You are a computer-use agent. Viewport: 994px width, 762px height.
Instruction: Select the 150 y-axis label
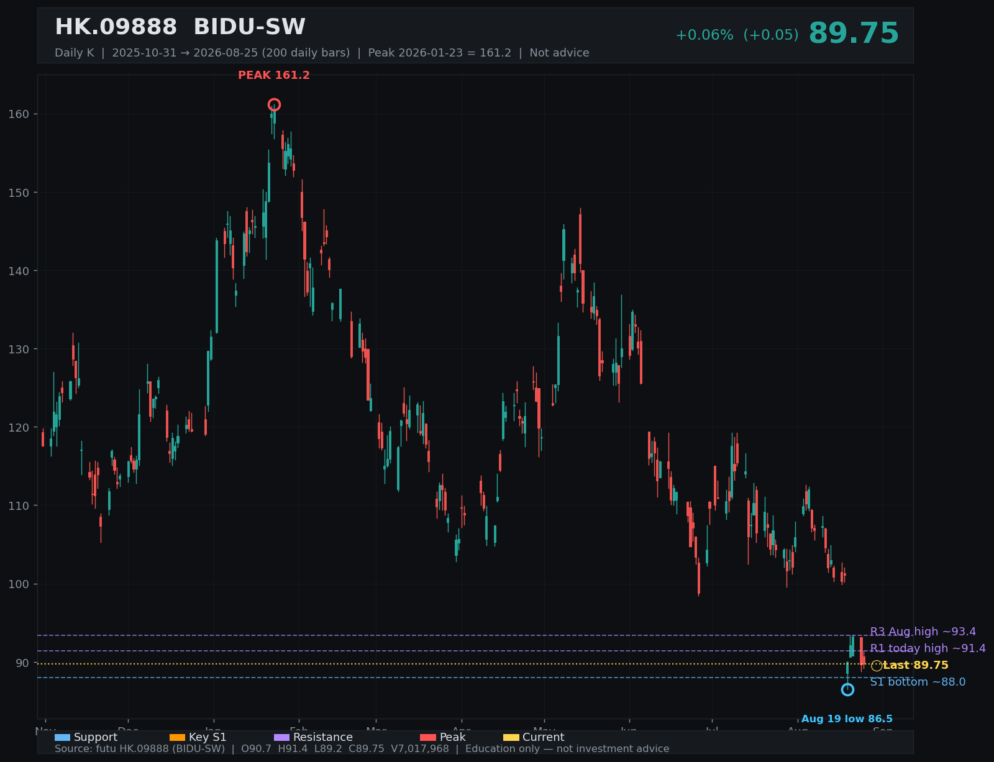click(19, 193)
